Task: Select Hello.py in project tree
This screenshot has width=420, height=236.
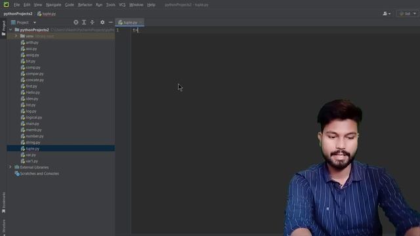Action: (x=33, y=92)
